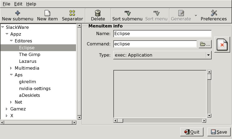Click the Generate icon

(x=181, y=13)
